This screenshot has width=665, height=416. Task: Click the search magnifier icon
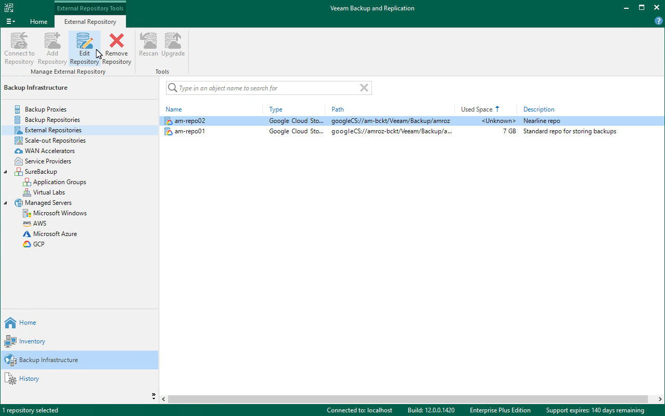pyautogui.click(x=173, y=88)
